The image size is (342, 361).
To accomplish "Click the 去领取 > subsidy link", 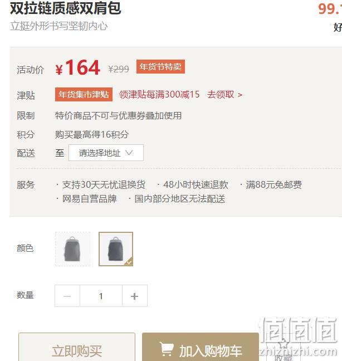I will [224, 94].
